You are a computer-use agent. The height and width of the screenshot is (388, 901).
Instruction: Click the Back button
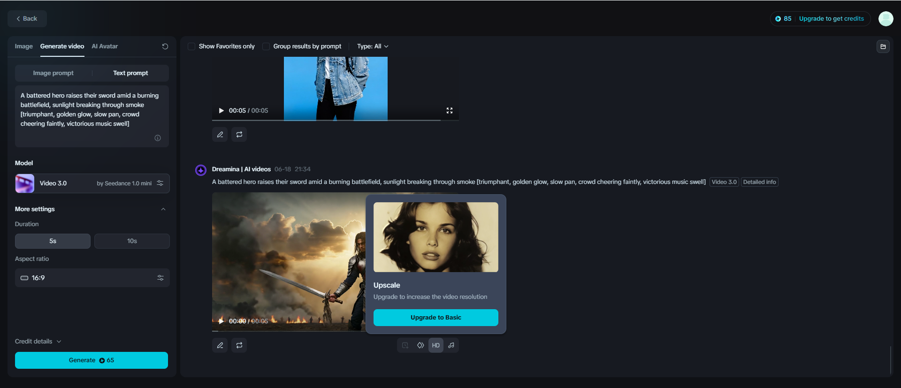[27, 19]
